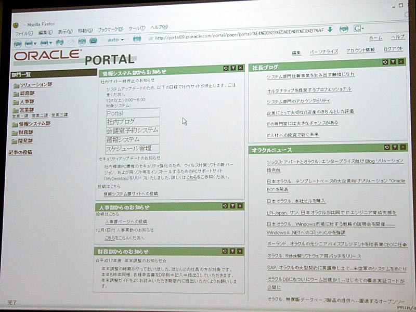Open the 表示(V) menu
Viewport: 416px width, 312px height.
(x=66, y=32)
